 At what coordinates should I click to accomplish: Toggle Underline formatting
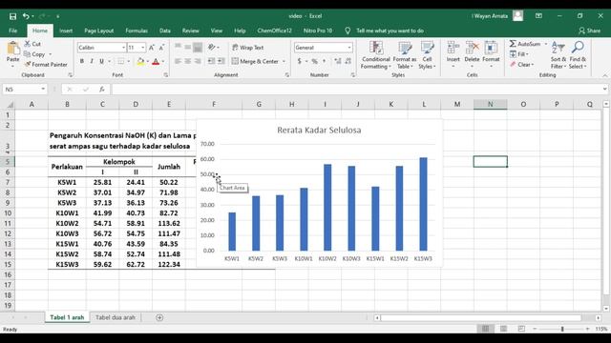pyautogui.click(x=102, y=61)
